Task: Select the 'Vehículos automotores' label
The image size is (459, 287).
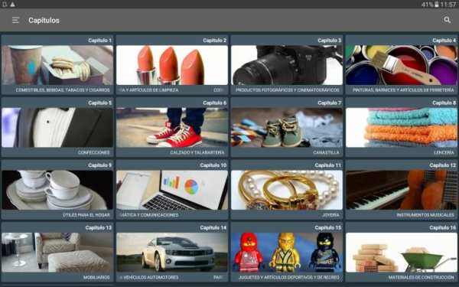Action: 151,277
